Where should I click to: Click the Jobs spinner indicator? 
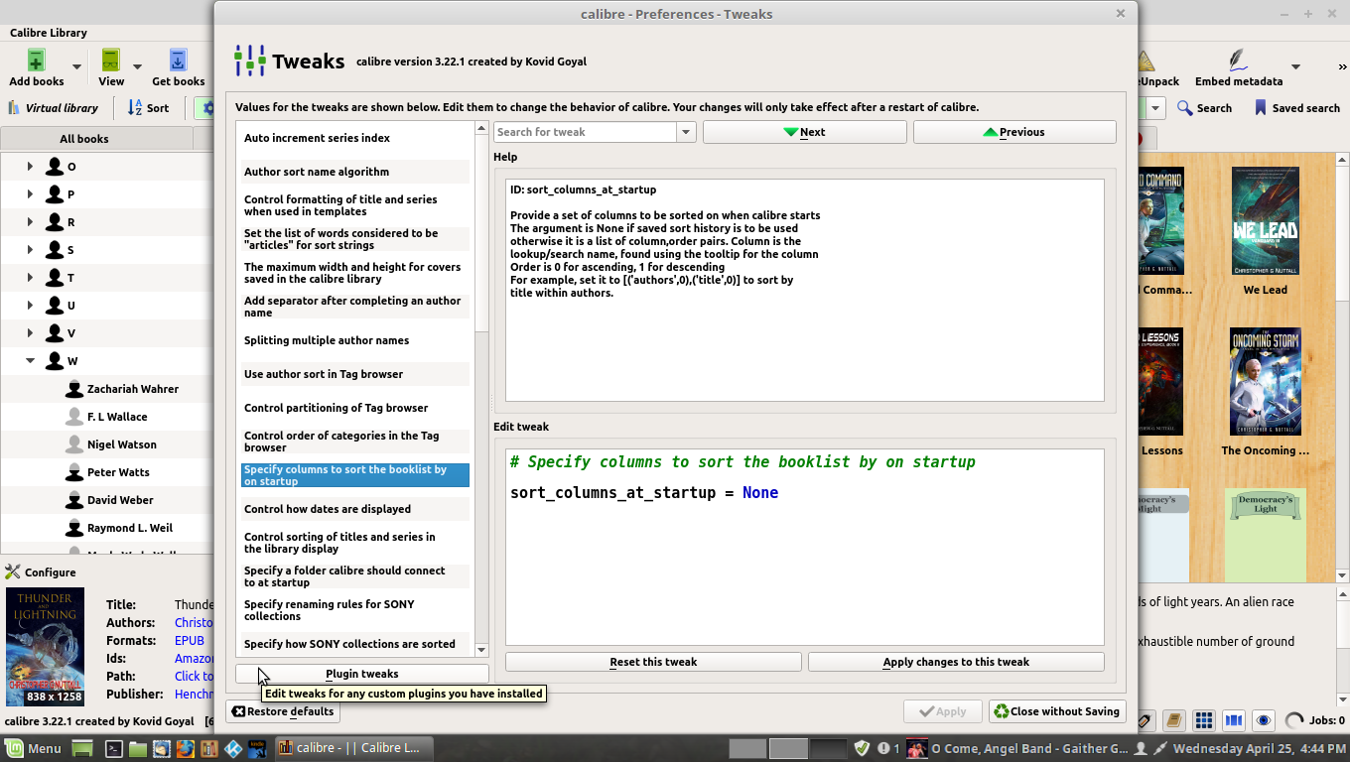point(1294,721)
